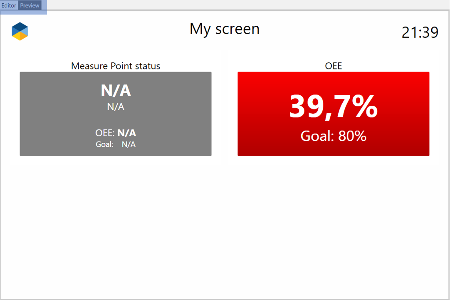Click the 39,7% OEE value
This screenshot has width=450, height=300.
click(x=334, y=107)
